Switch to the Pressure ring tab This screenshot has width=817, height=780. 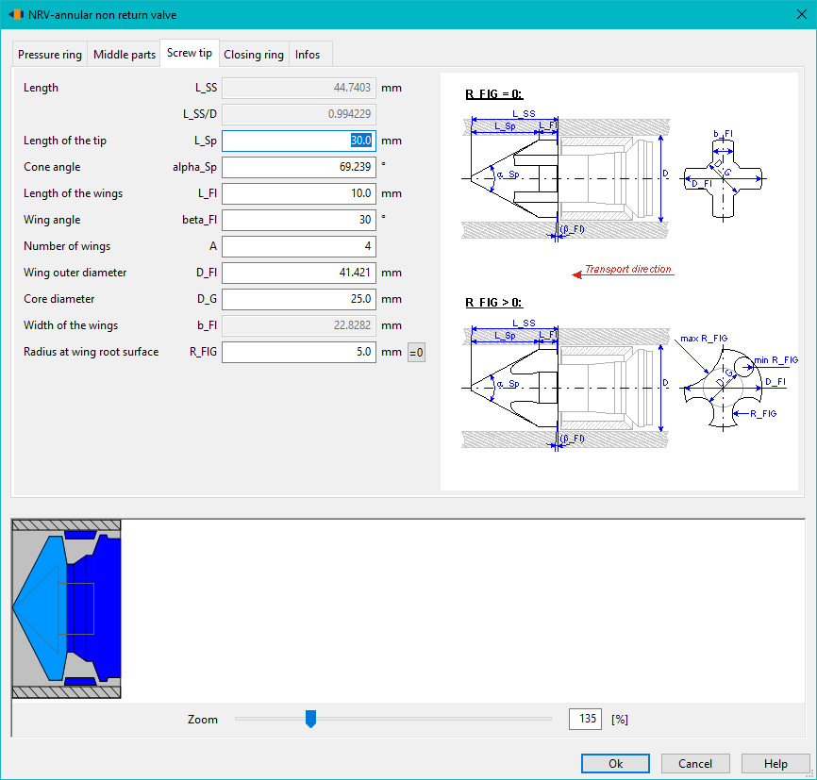[x=50, y=54]
